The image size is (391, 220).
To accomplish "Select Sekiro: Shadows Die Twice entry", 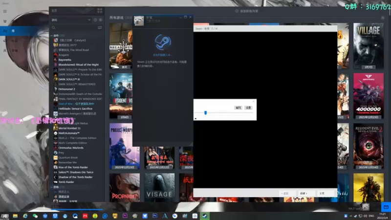I will pos(76,172).
